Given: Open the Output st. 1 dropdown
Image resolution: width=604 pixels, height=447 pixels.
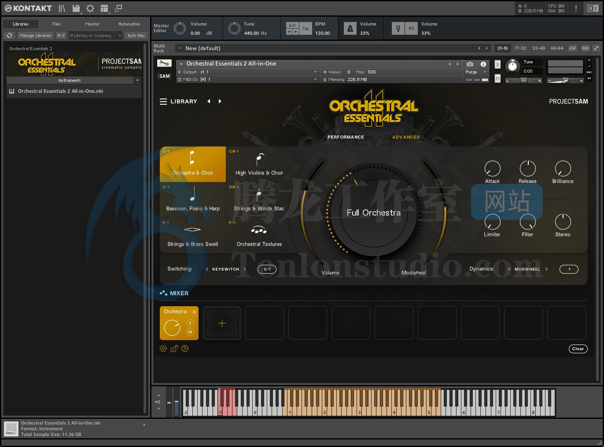Looking at the screenshot, I should click(x=247, y=72).
